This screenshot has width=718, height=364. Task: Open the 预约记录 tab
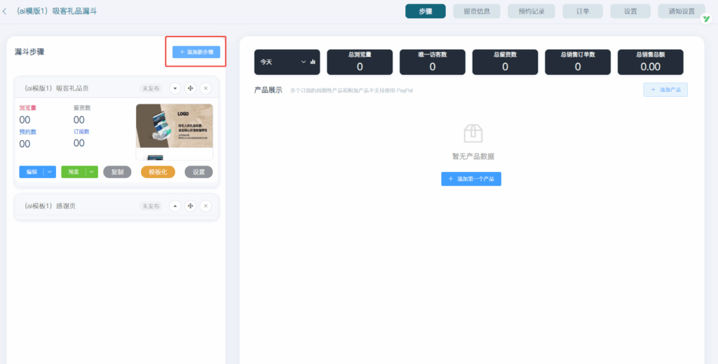[529, 11]
